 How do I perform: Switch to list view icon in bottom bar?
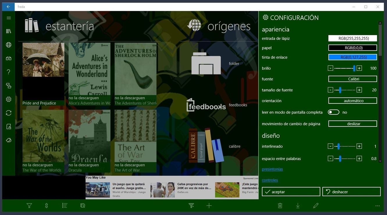[65, 206]
